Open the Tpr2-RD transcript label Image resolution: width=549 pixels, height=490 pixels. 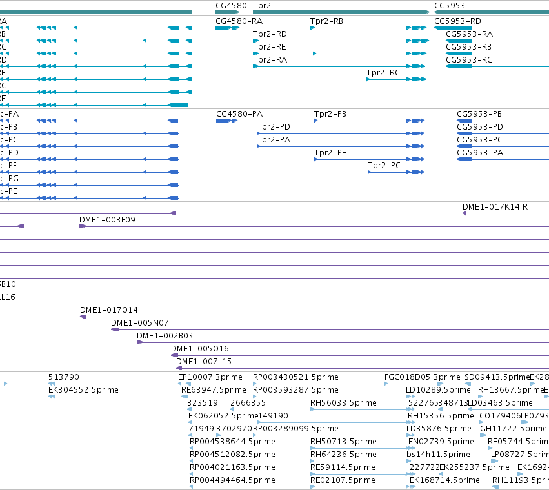[270, 34]
